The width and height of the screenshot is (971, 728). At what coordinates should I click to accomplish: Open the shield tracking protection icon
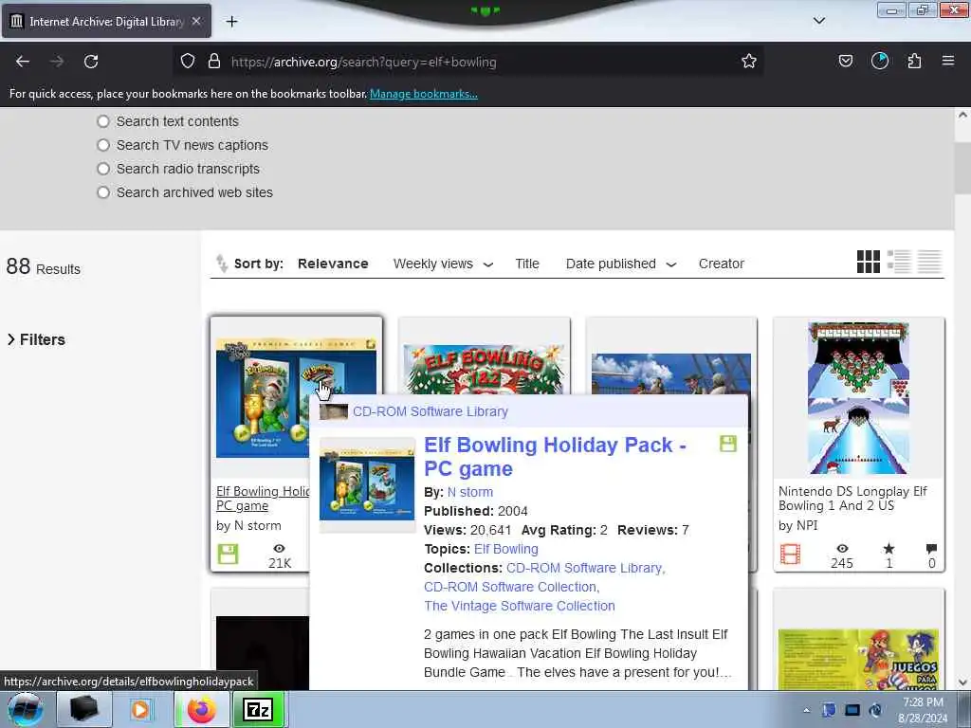pos(188,61)
